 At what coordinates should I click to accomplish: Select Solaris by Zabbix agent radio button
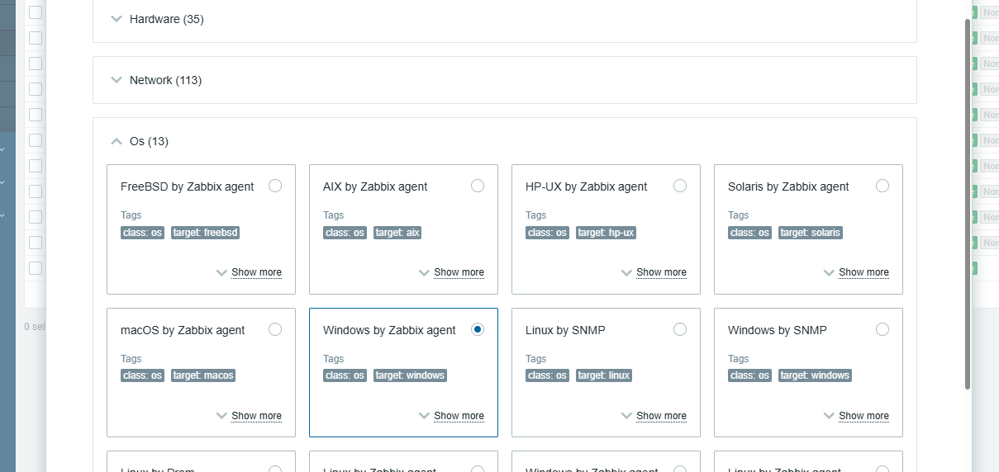click(x=882, y=186)
